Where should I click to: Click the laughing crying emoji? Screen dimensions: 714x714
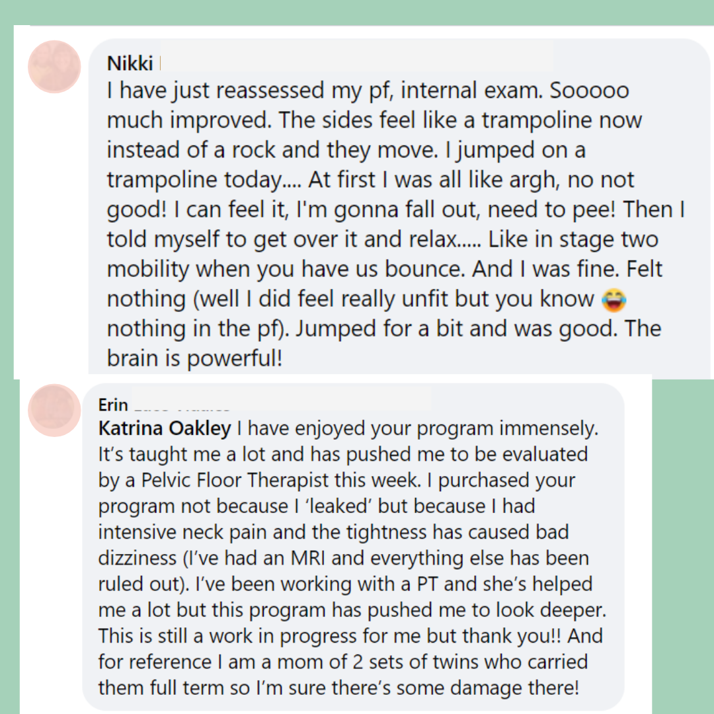(x=614, y=299)
